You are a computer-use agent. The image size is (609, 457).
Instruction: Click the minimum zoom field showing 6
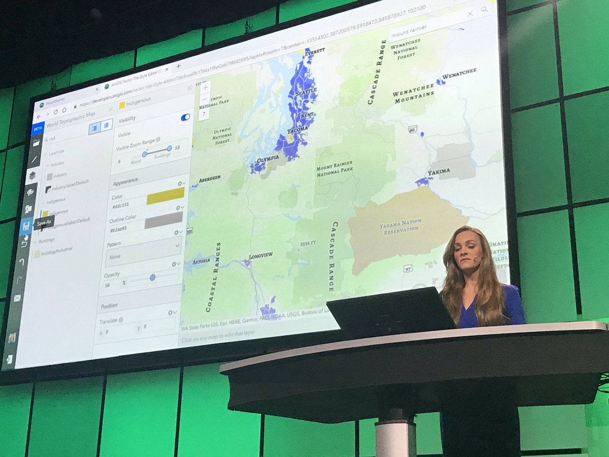120,160
